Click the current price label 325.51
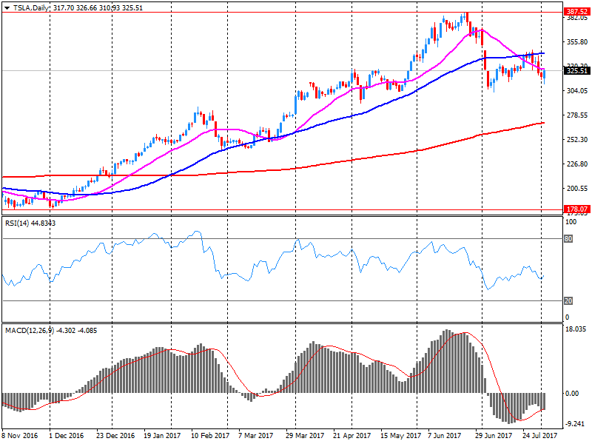Viewport: 592px width, 444px height. (577, 70)
